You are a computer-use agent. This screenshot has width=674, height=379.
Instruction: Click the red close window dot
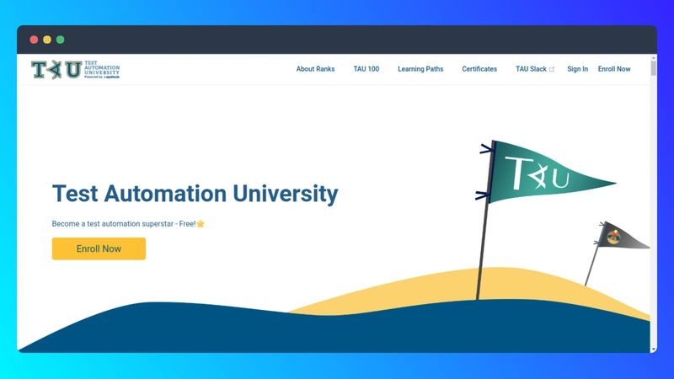coord(34,40)
